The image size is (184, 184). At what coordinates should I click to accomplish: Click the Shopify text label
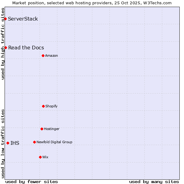pos(52,106)
